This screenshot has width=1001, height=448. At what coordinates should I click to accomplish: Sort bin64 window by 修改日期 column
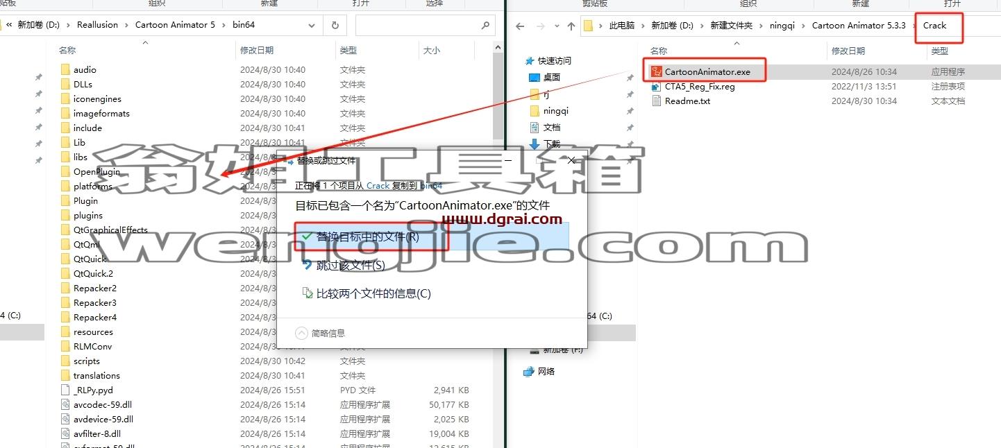point(257,50)
